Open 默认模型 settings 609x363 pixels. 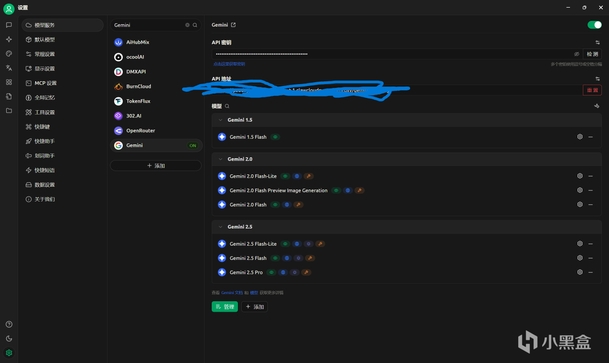[x=62, y=39]
